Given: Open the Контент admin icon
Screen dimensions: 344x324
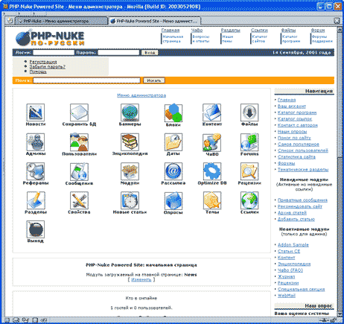Looking at the screenshot, I should tap(211, 112).
